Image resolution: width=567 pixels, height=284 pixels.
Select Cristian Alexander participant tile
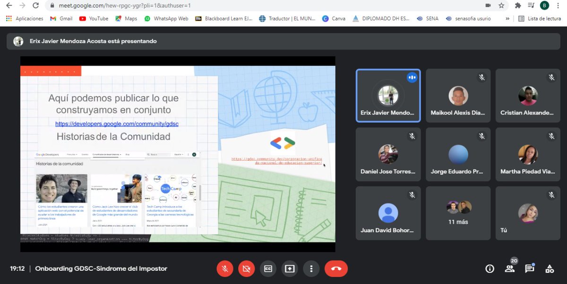pyautogui.click(x=528, y=96)
